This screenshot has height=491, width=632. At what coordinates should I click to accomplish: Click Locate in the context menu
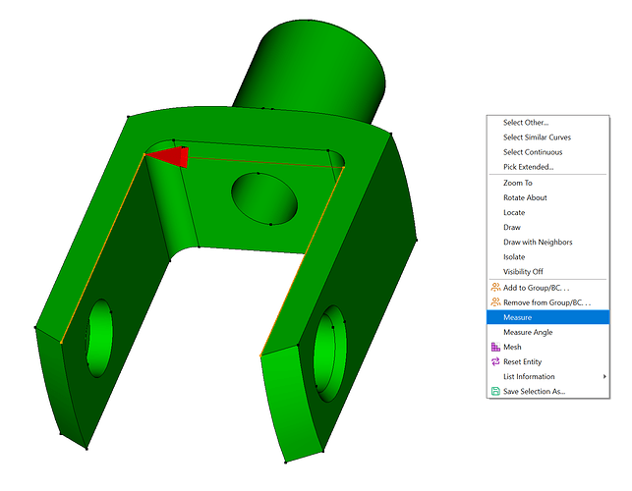547,213
